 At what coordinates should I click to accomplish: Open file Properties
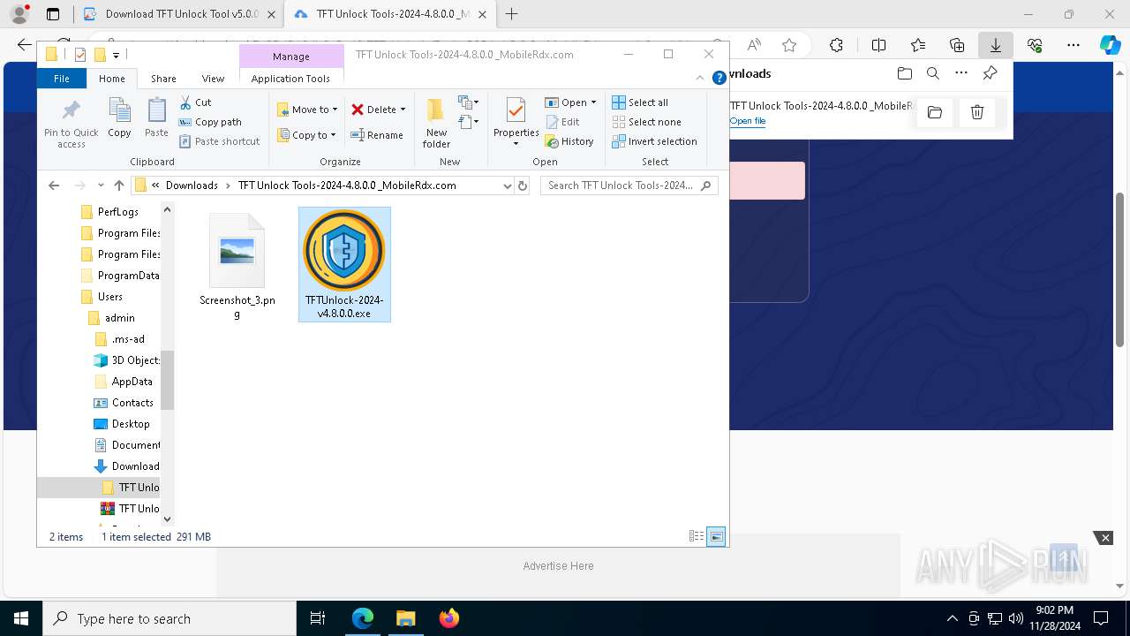click(x=516, y=123)
